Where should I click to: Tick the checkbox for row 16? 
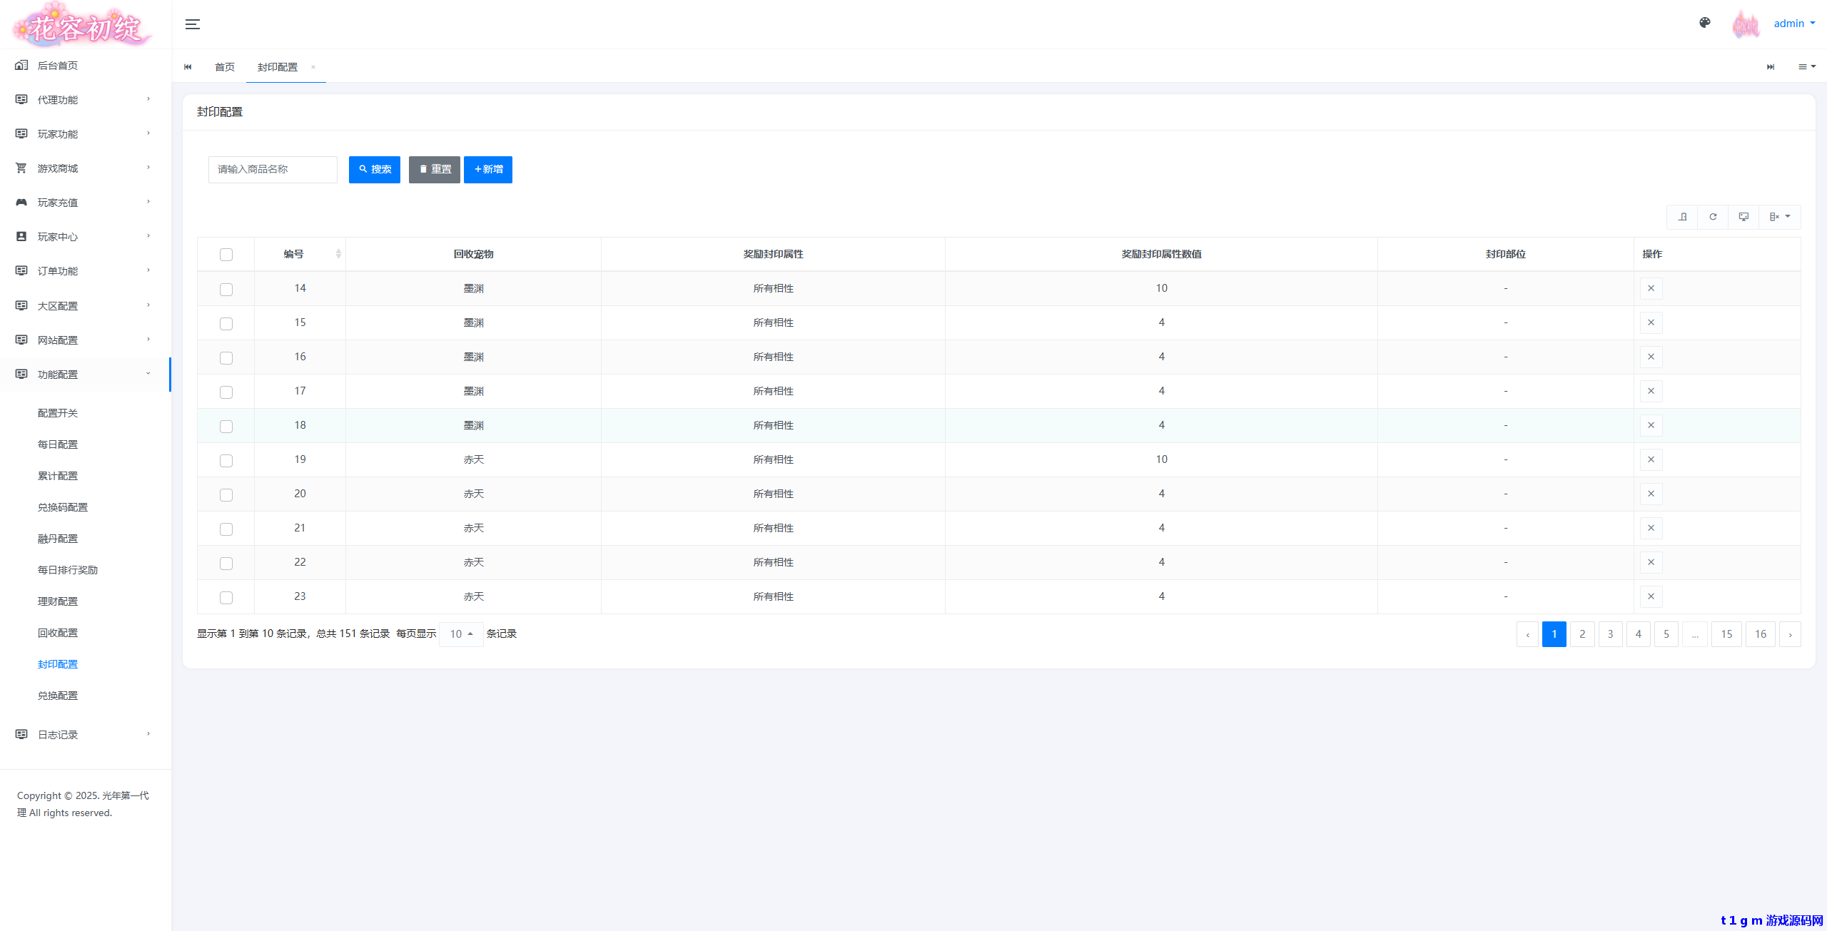(x=226, y=357)
